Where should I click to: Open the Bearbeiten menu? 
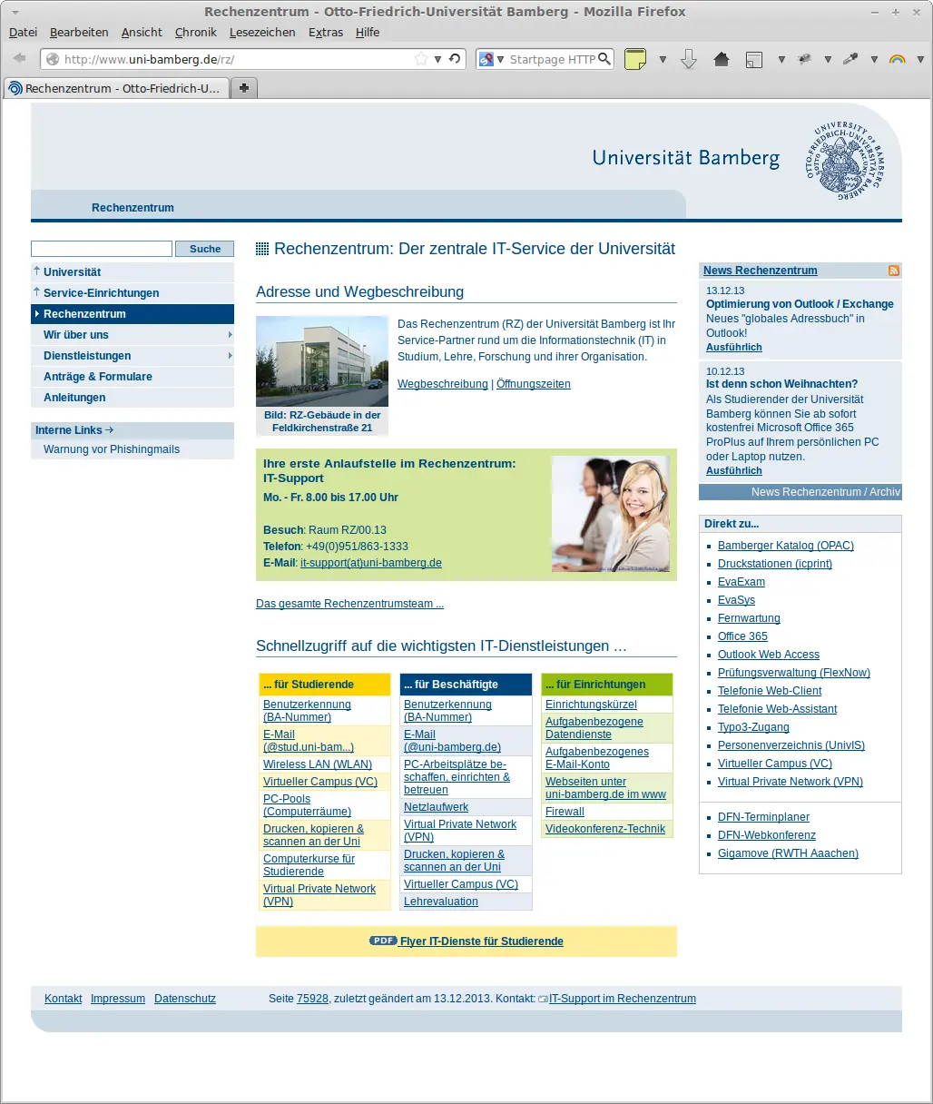tap(79, 32)
